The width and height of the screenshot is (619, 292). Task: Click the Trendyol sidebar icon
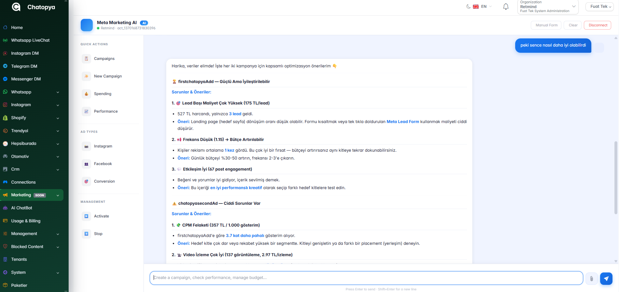coord(5,131)
